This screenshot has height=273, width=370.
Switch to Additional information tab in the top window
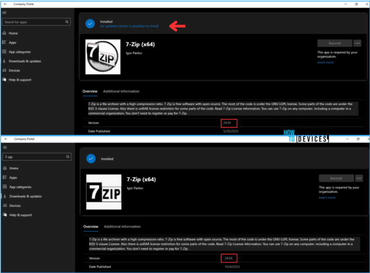[x=121, y=91]
